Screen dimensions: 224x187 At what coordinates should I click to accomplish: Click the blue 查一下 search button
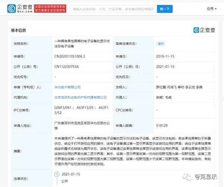(x=165, y=9)
